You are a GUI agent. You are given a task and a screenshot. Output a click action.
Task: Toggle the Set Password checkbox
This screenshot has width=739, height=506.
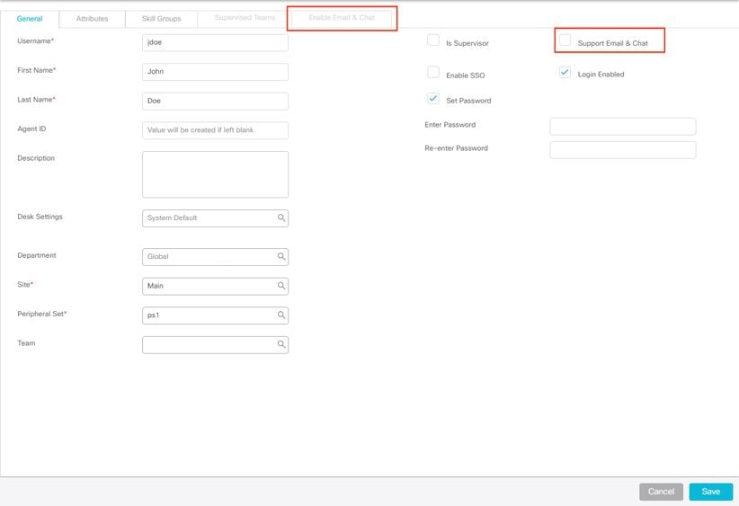(x=433, y=99)
